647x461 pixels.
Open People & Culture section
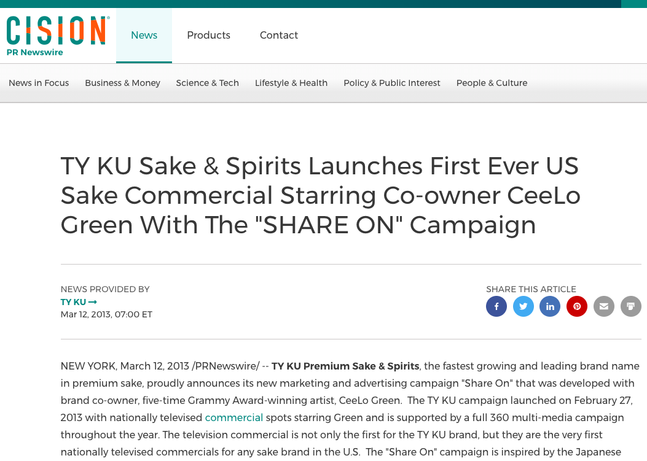[492, 83]
